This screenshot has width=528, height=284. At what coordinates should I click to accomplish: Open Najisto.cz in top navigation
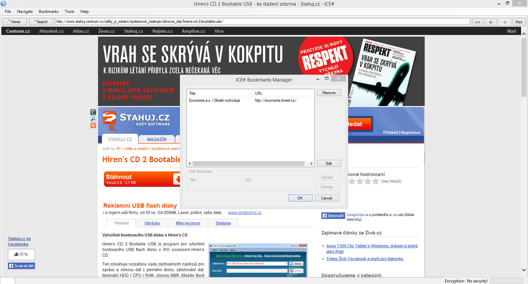[162, 31]
